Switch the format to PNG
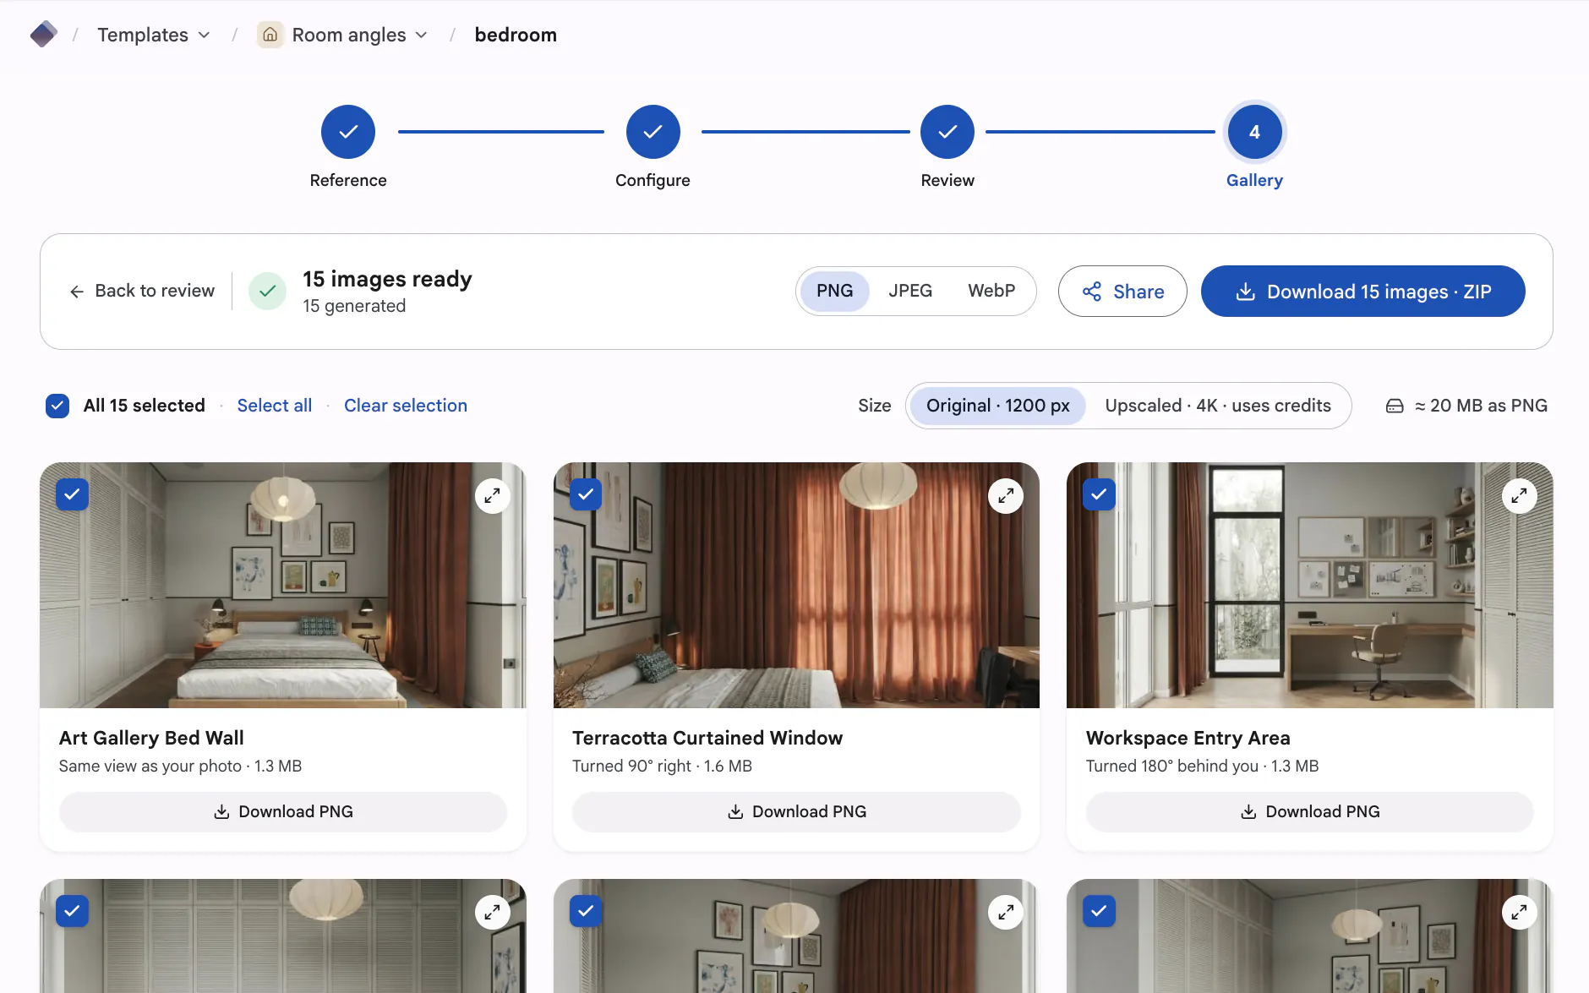This screenshot has height=993, width=1589. coord(834,291)
